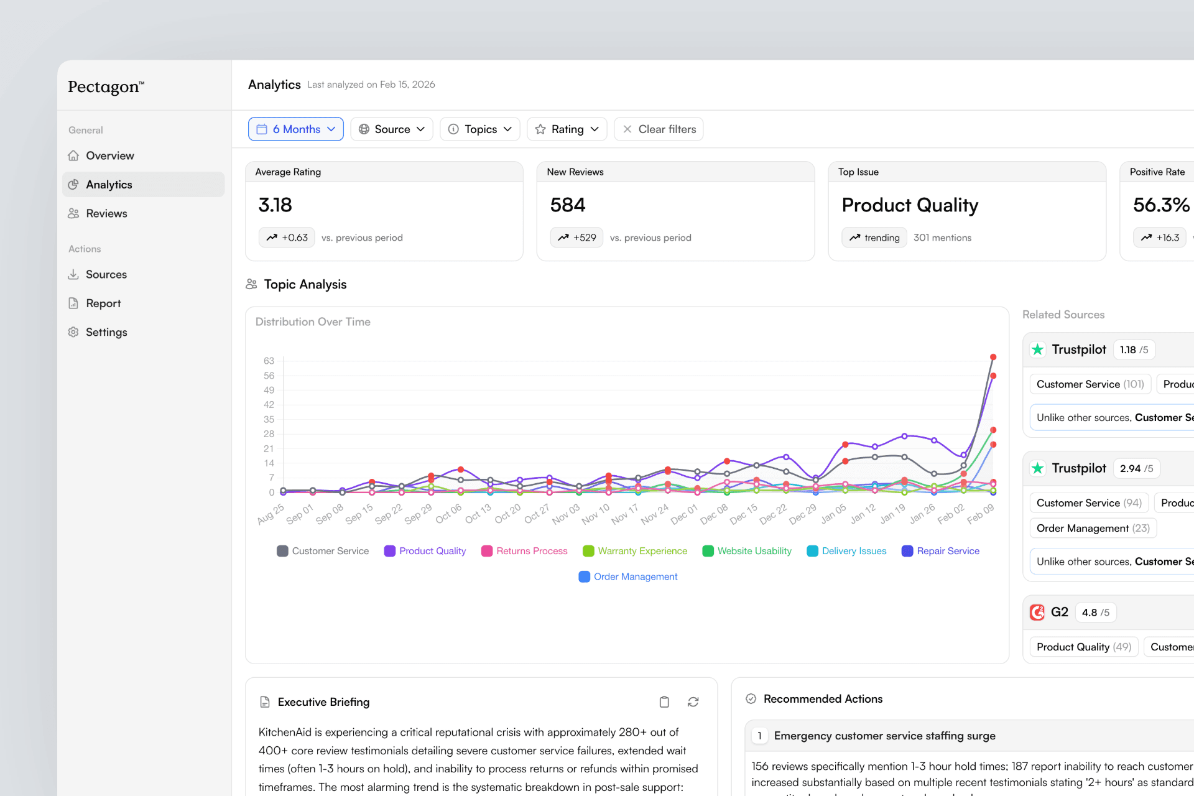The image size is (1194, 796).
Task: Toggle Product Quality series in chart legend
Action: [425, 551]
